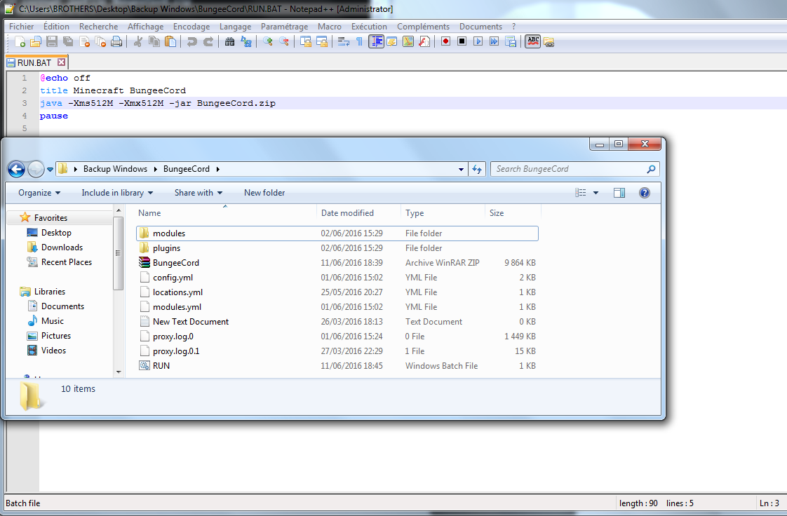This screenshot has height=516, width=787.
Task: Click Zoom Out magnifier icon
Action: [x=283, y=41]
